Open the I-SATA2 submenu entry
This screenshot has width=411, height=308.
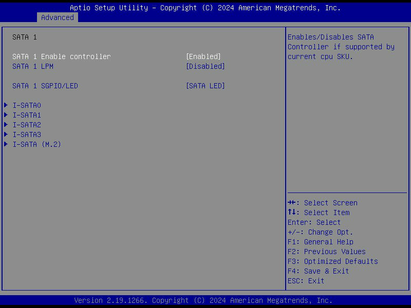click(x=27, y=125)
